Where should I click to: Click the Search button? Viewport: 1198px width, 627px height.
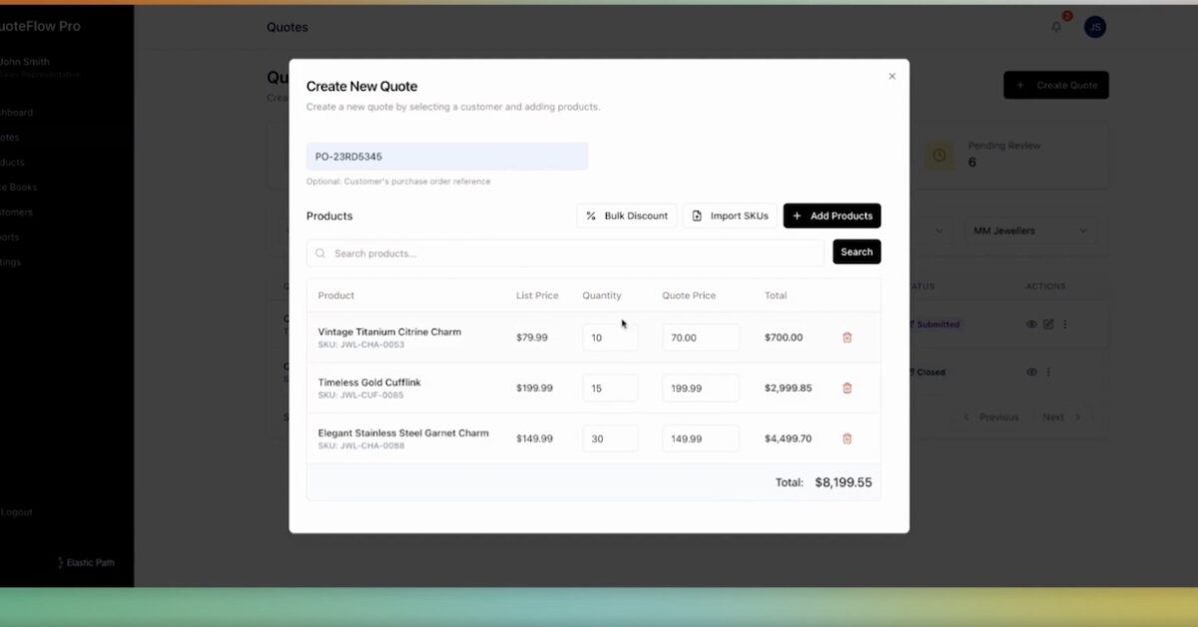click(x=857, y=252)
